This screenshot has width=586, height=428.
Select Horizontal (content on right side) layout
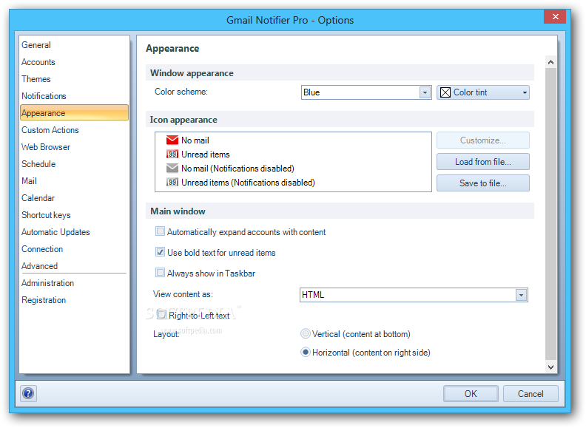coord(306,352)
